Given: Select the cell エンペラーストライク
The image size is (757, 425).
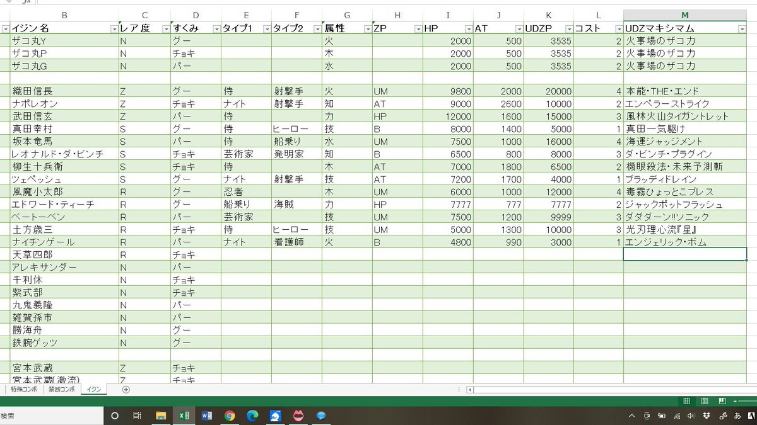Looking at the screenshot, I should [x=685, y=104].
